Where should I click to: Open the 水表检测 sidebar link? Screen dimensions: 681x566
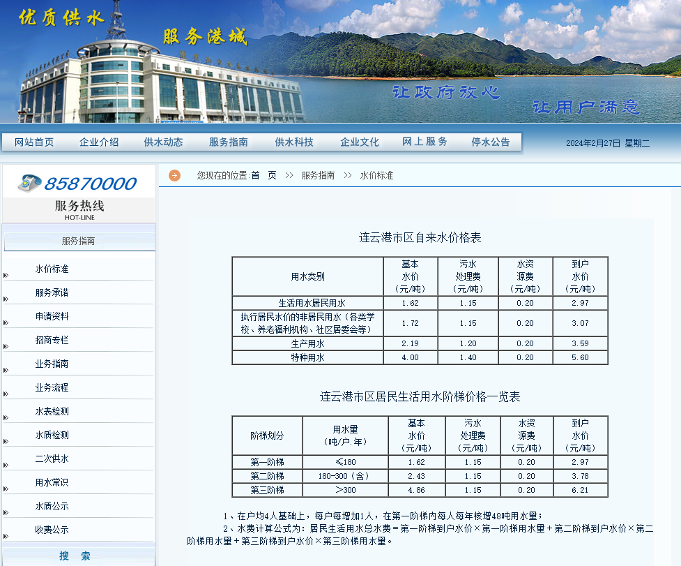[52, 411]
